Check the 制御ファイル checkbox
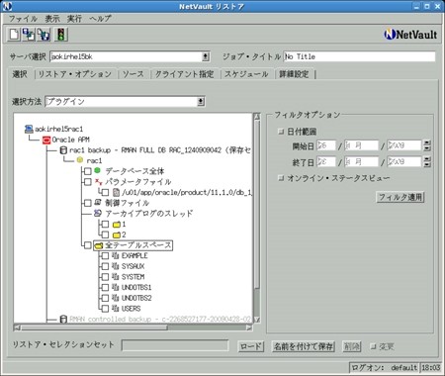The height and width of the screenshot is (376, 445). point(87,203)
